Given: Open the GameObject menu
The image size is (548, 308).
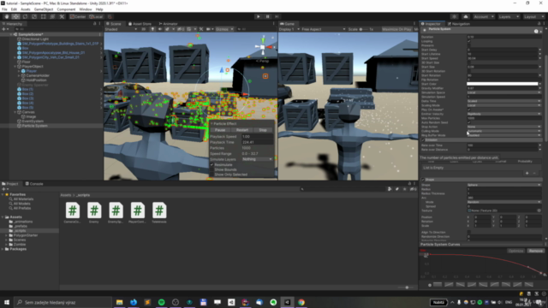Looking at the screenshot, I should click(44, 9).
